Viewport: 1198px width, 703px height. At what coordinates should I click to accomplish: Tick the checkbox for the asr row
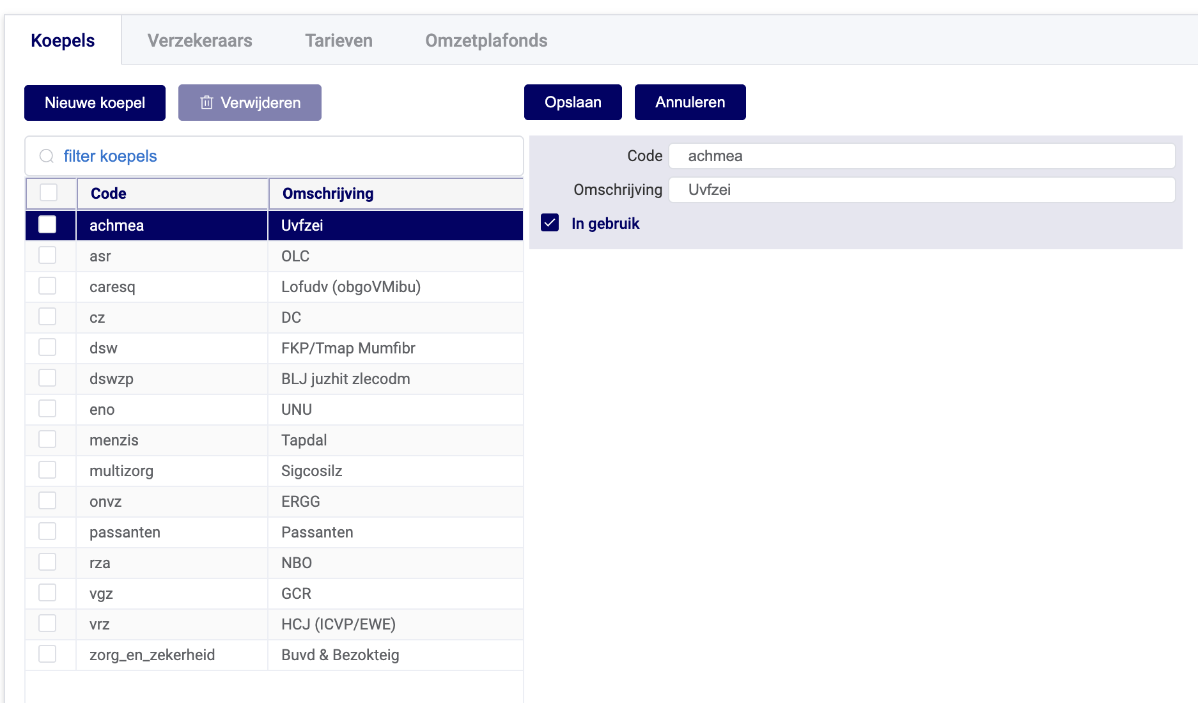tap(48, 256)
